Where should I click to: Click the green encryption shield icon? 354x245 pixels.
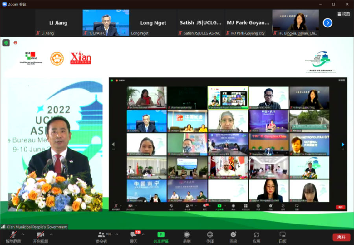(6, 42)
